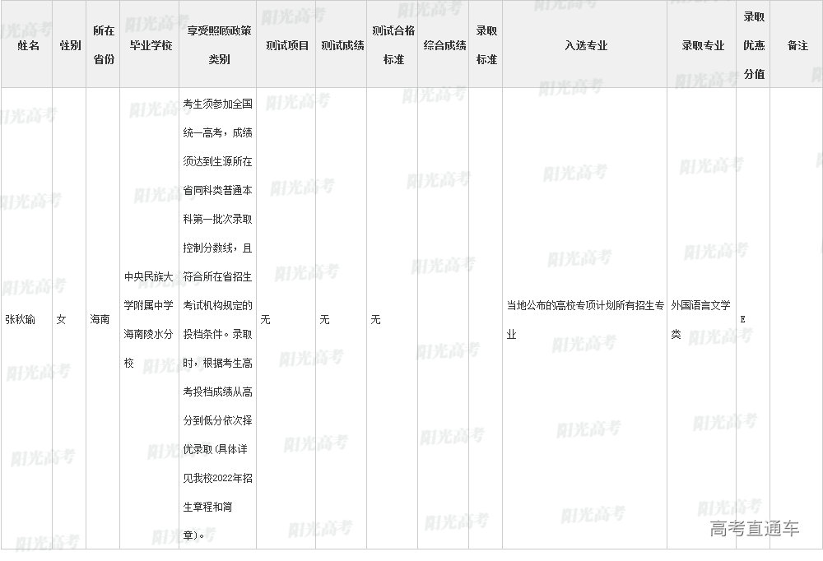Select the 测试合格标准 header cell
Image resolution: width=823 pixels, height=561 pixels.
pyautogui.click(x=393, y=45)
